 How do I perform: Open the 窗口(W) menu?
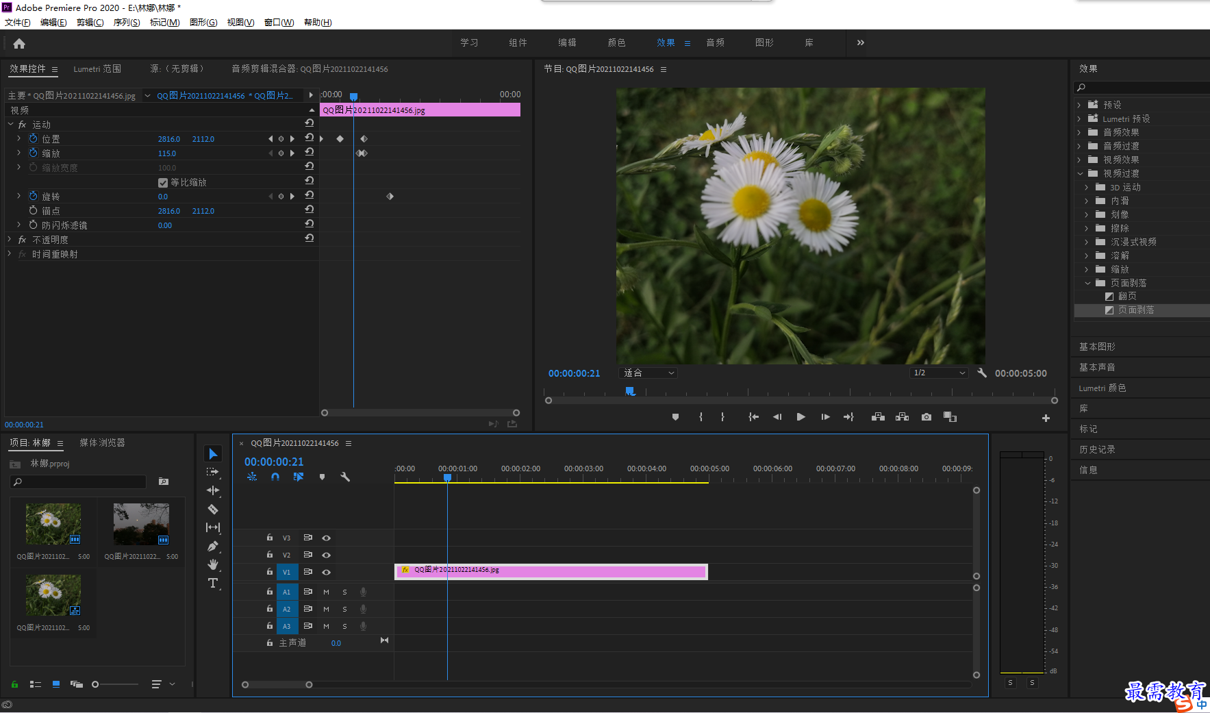[x=279, y=23]
